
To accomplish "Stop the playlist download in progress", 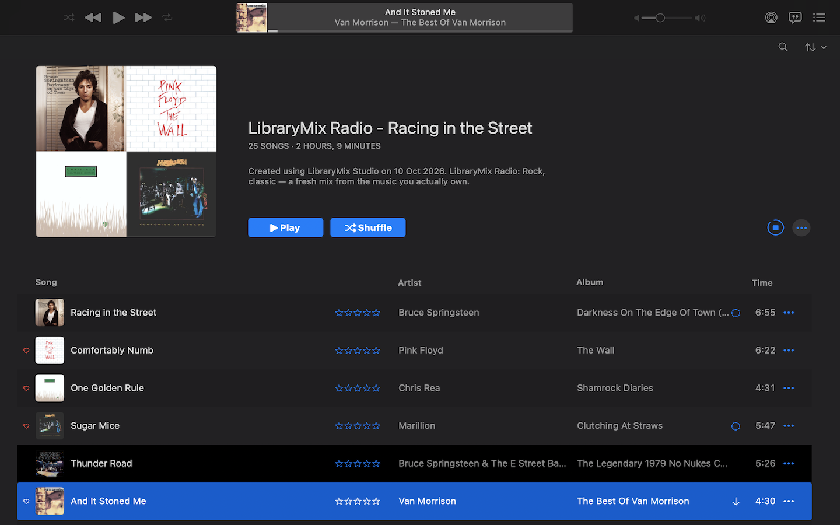I will [x=775, y=228].
